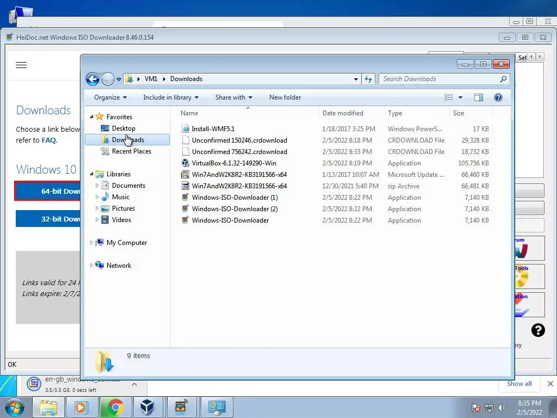The image size is (557, 418).
Task: Select the Windows-ISO-Downloader (2) file icon
Action: click(185, 208)
